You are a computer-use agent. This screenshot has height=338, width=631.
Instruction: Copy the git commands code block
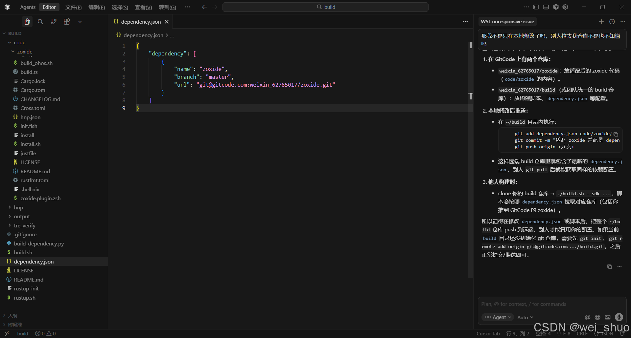(x=616, y=134)
